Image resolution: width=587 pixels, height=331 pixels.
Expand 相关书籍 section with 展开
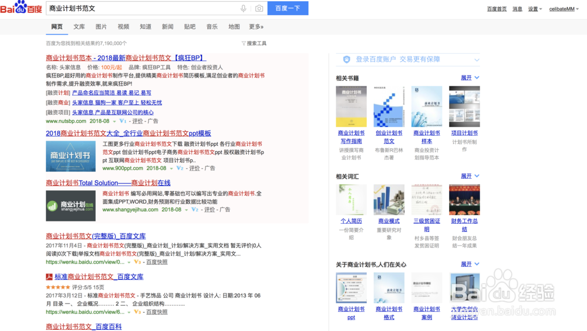click(470, 78)
